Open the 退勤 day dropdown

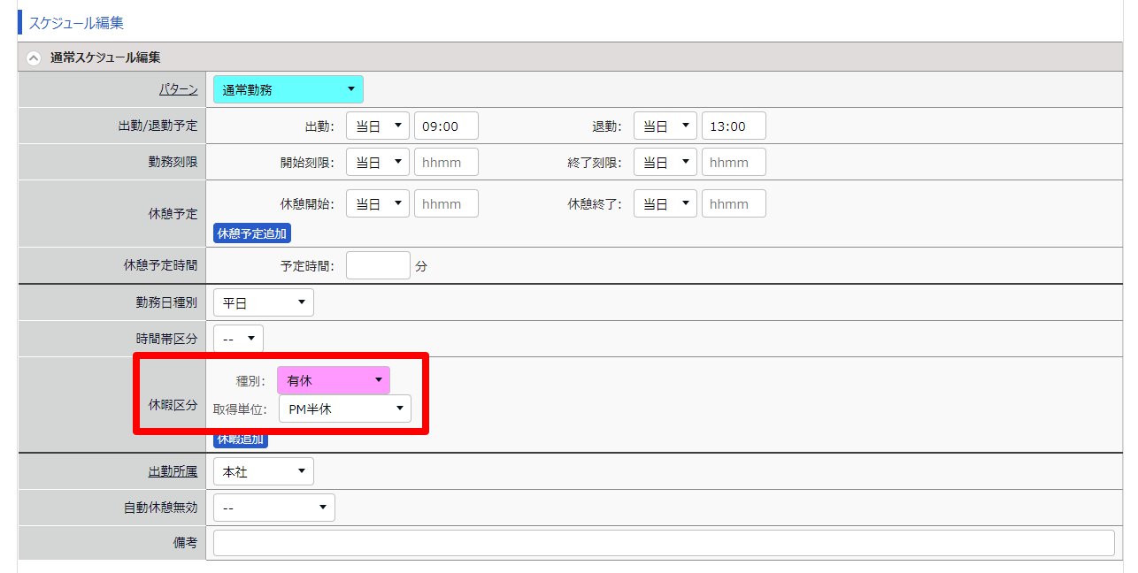[x=665, y=126]
